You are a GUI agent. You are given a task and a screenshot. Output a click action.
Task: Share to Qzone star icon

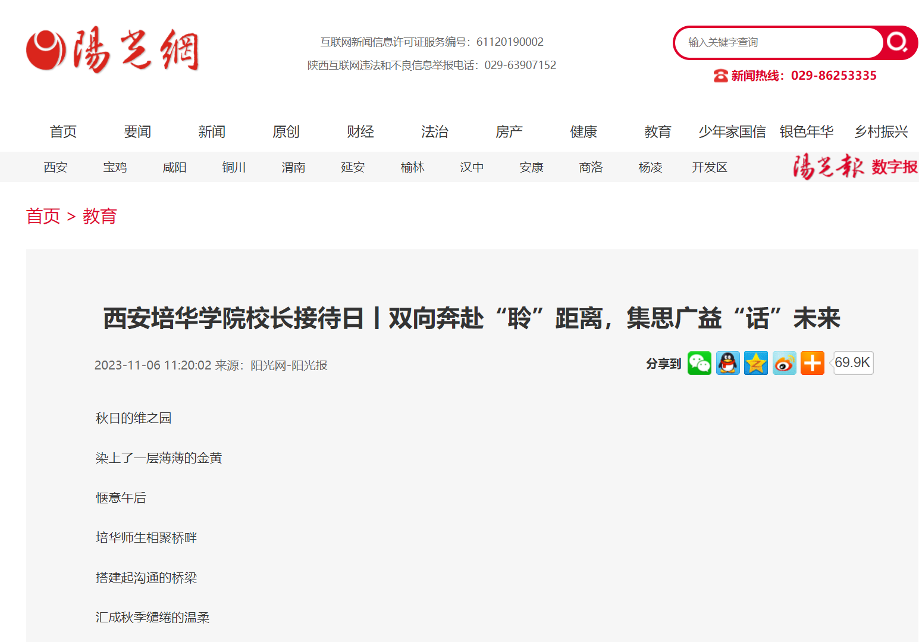pyautogui.click(x=755, y=363)
